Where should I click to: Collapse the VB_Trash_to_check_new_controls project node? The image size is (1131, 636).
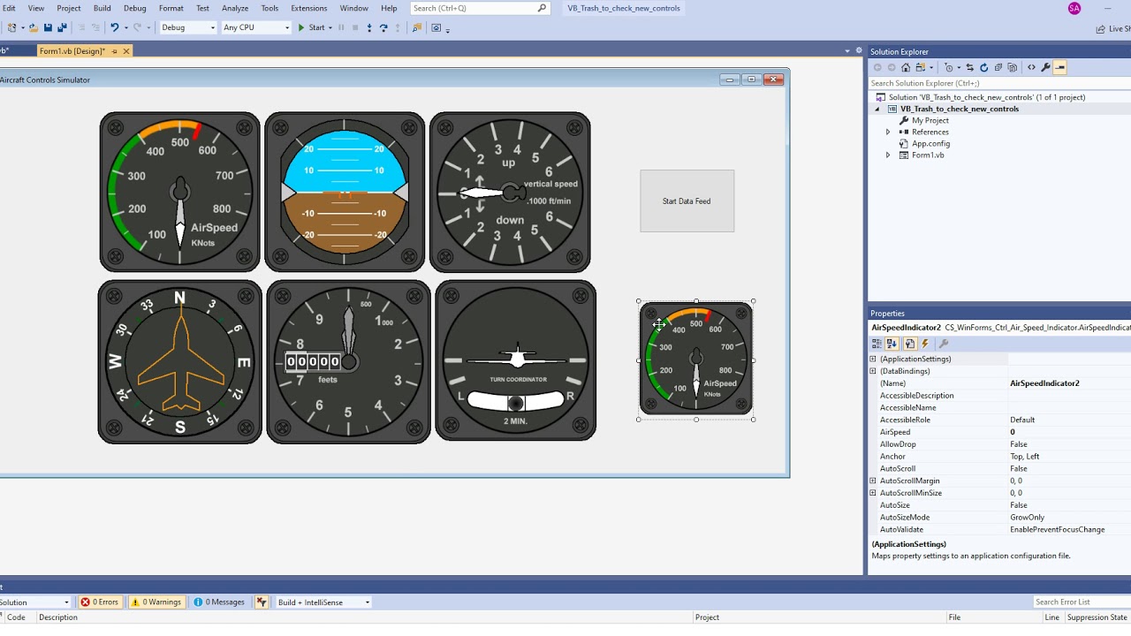(877, 109)
